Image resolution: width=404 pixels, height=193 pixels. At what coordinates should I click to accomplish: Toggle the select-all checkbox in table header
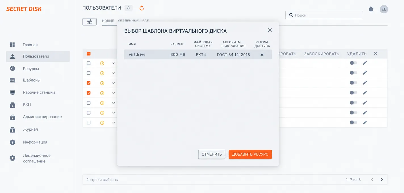click(89, 54)
